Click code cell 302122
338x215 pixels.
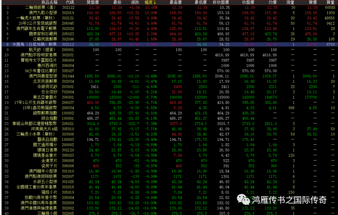point(68,7)
